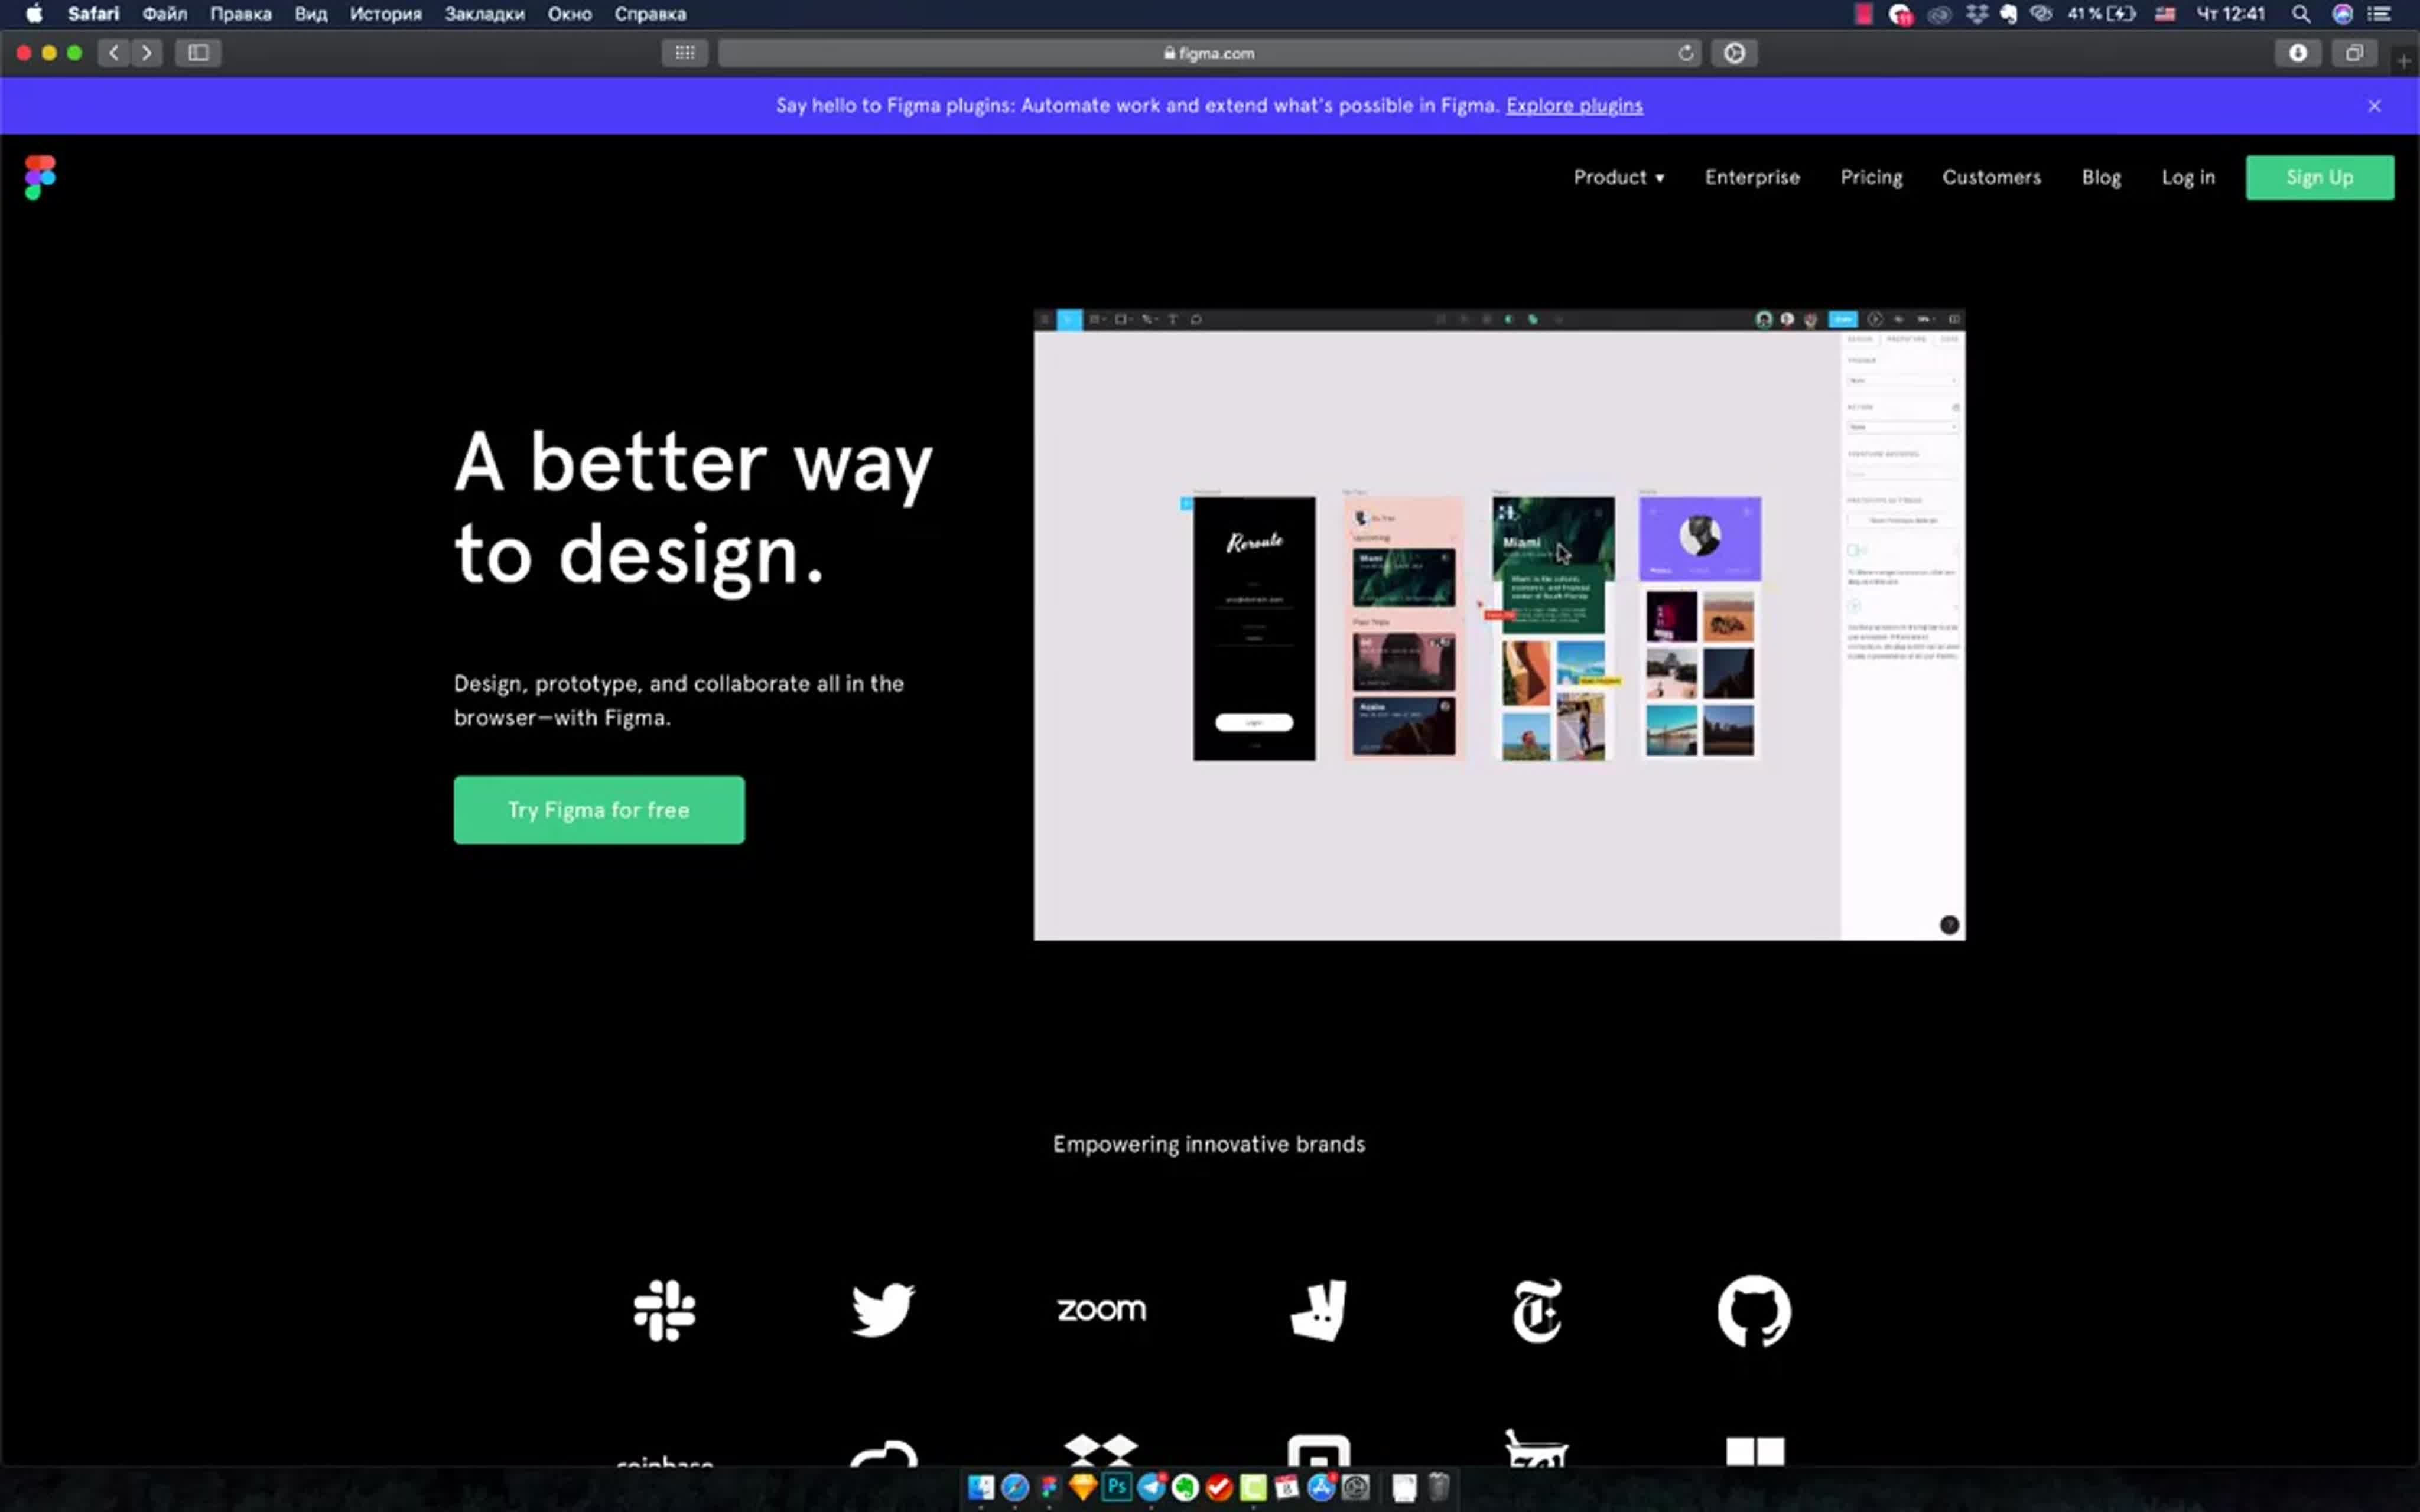Open Notification Center list icon

point(2379,14)
